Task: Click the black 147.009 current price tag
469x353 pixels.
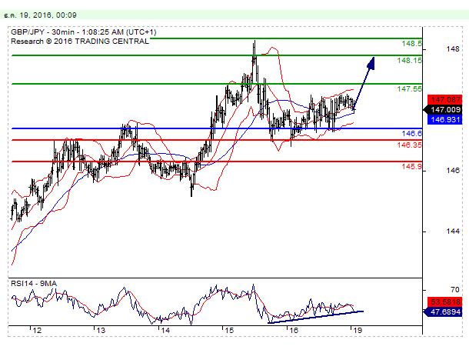Action: pyautogui.click(x=443, y=110)
